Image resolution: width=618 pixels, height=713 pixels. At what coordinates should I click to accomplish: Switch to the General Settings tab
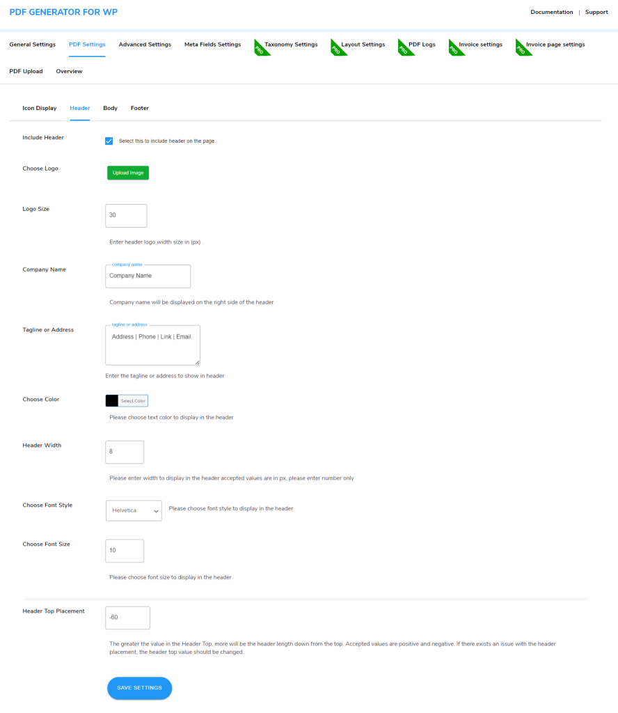click(x=32, y=44)
